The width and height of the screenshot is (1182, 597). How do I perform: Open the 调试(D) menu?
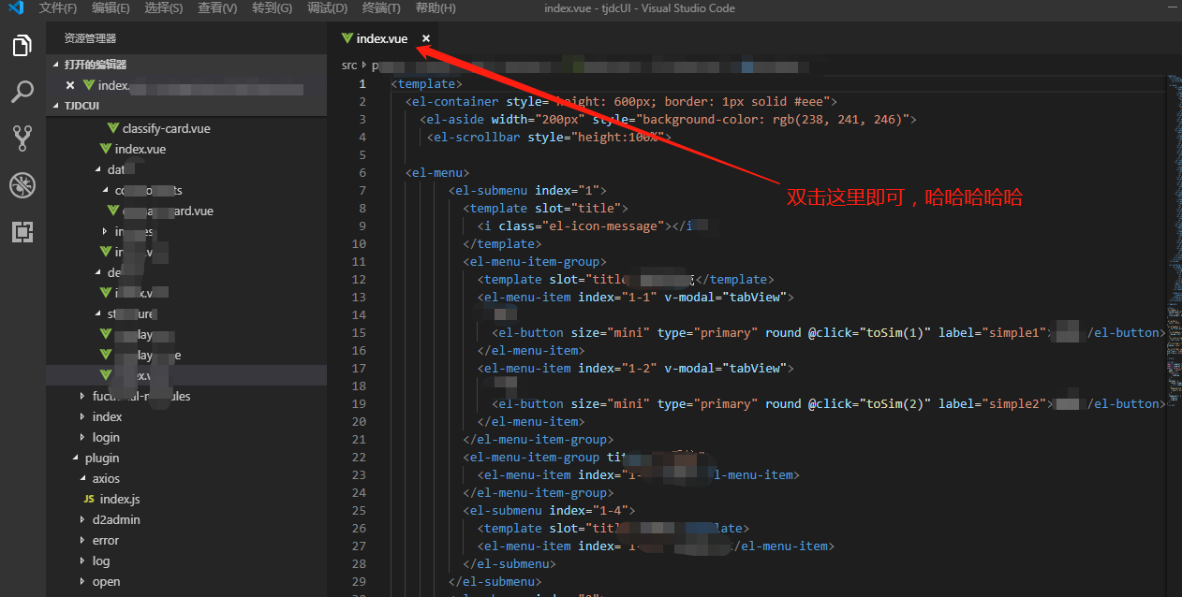pyautogui.click(x=327, y=8)
